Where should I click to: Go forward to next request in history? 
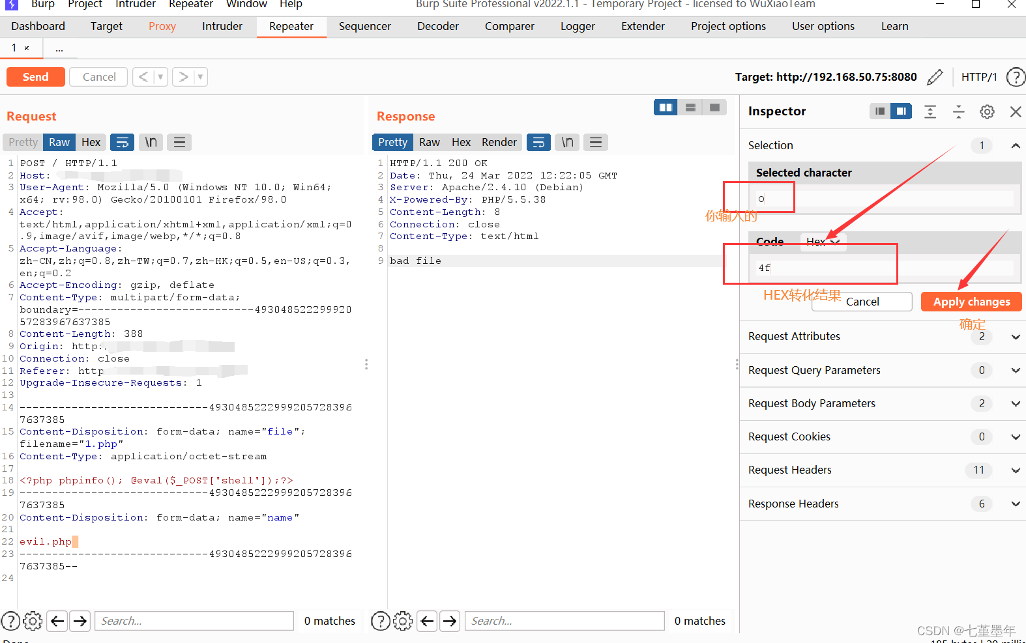click(x=183, y=77)
